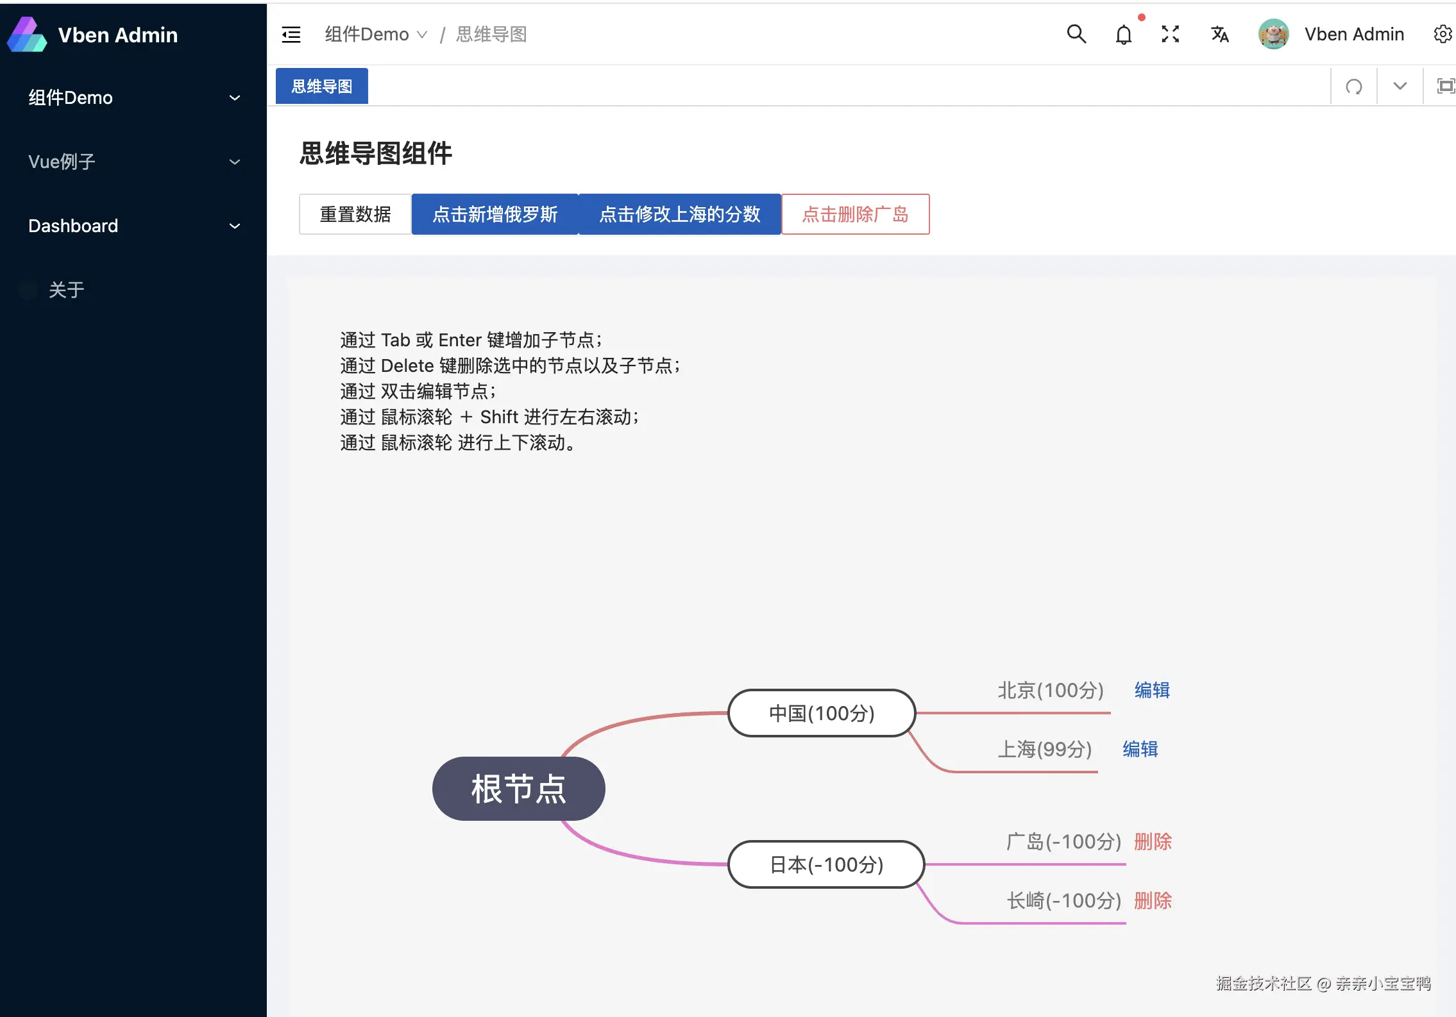Open the global search icon

tap(1077, 34)
